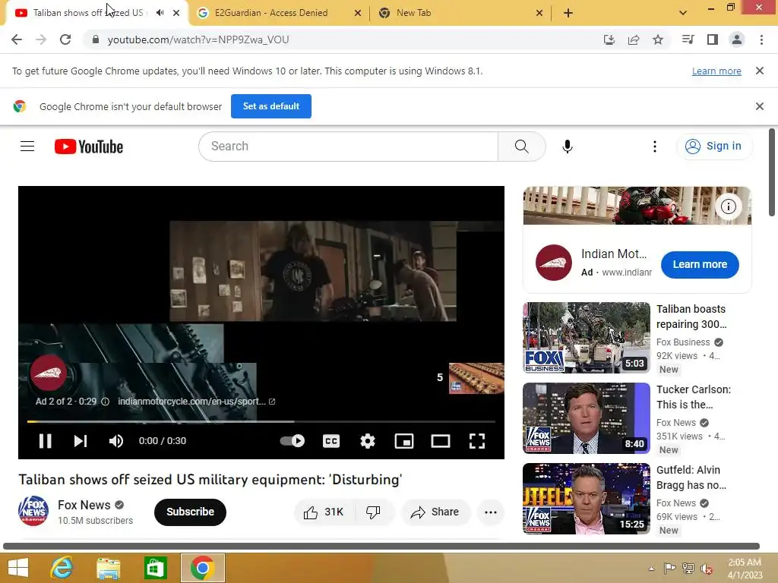
Task: Open Gutfeld: Alvin Bragg video thumbnail
Action: tap(587, 499)
